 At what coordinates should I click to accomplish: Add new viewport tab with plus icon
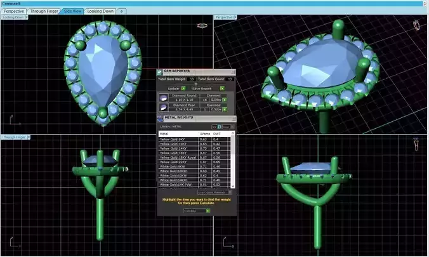pos(122,11)
